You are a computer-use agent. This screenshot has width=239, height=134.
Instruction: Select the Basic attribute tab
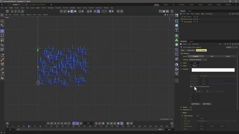pos(183,50)
